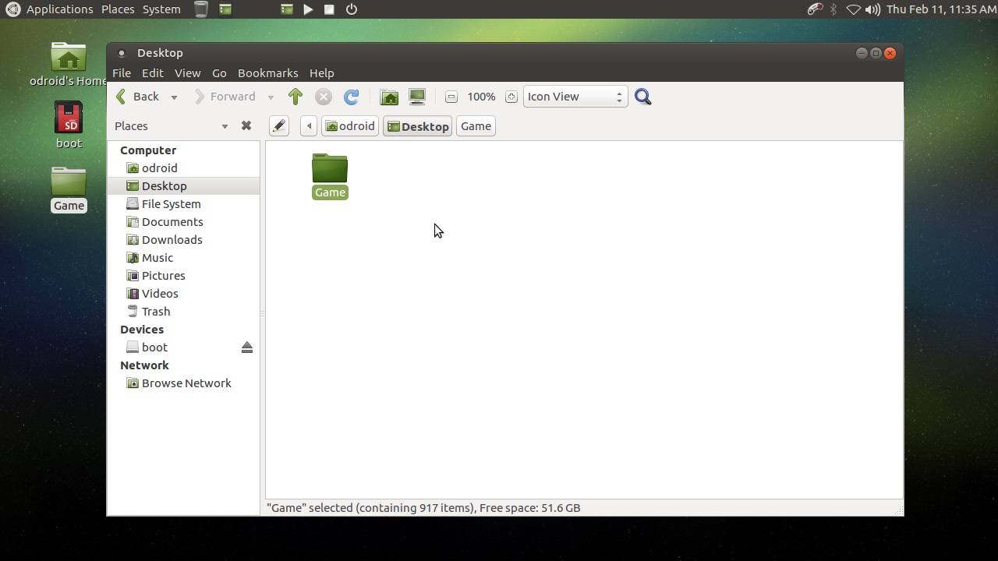Screen dimensions: 998x561
Task: Click the Up parent folder arrow icon
Action: 296,97
